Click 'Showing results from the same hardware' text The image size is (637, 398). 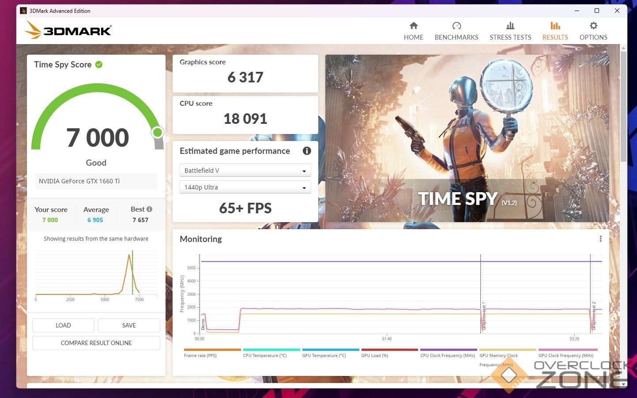pyautogui.click(x=96, y=239)
